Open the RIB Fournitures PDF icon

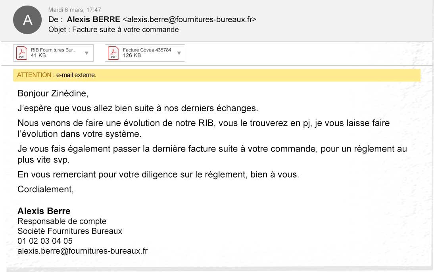(x=21, y=53)
